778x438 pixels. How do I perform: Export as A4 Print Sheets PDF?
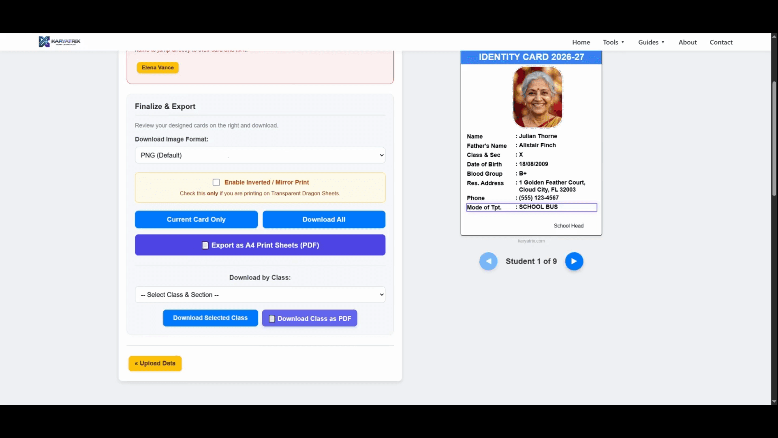[260, 245]
